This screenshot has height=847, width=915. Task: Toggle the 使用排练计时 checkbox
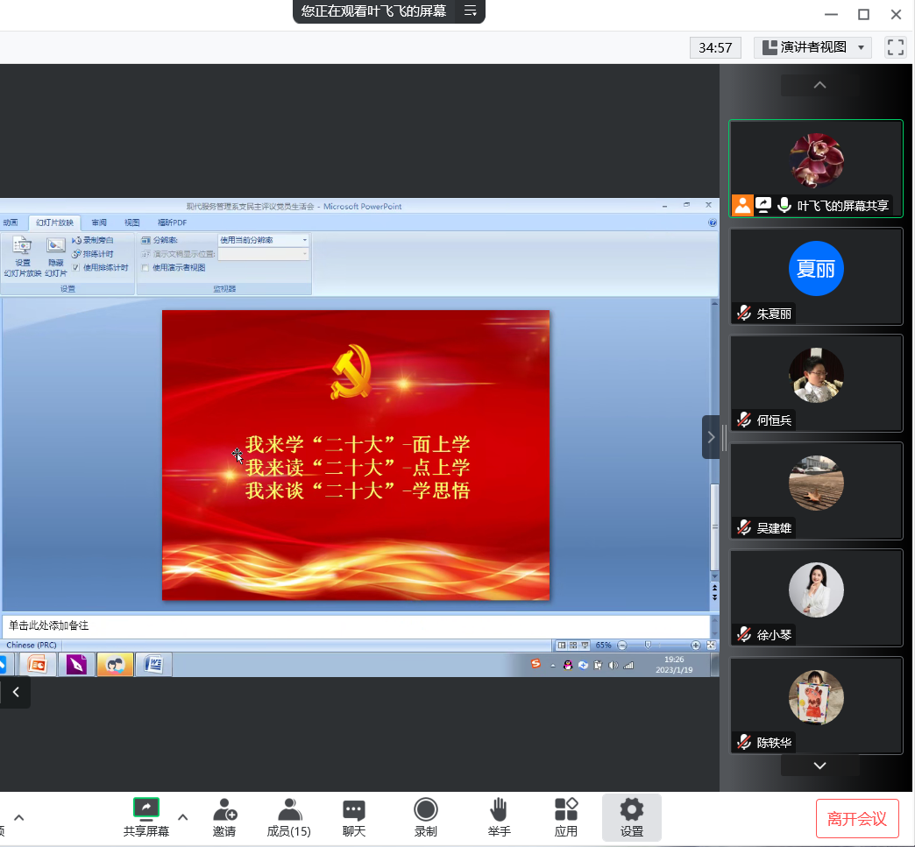[76, 267]
